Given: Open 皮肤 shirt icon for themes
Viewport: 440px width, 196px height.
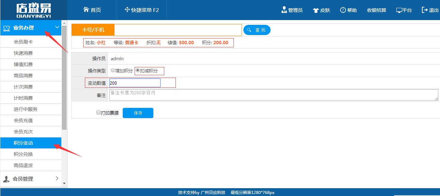Looking at the screenshot, I should (x=316, y=10).
